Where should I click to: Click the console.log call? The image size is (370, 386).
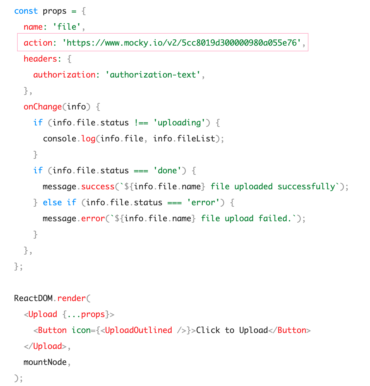coord(69,139)
